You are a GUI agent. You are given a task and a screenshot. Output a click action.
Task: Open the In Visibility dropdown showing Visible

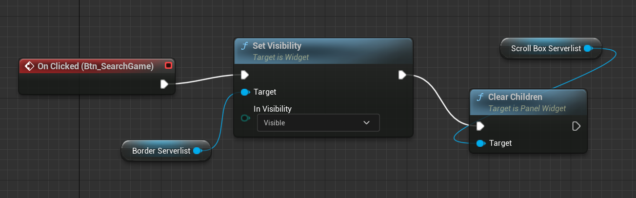click(318, 123)
